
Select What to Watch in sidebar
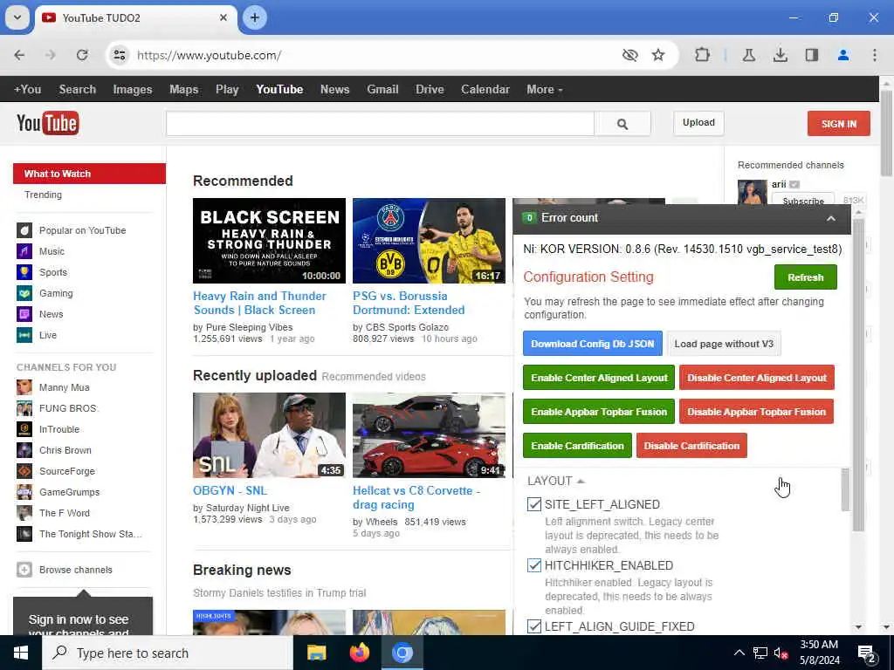coord(90,174)
